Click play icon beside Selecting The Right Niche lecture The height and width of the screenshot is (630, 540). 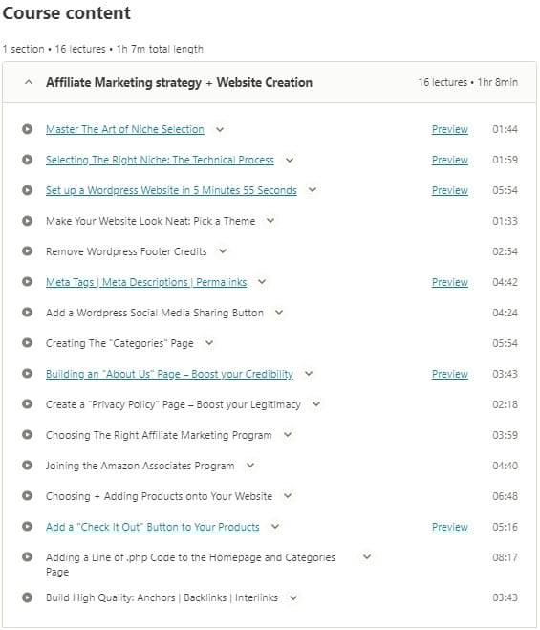point(28,160)
